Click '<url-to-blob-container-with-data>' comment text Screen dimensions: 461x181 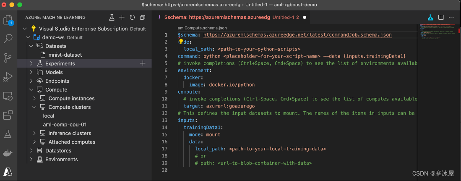[x=265, y=163]
